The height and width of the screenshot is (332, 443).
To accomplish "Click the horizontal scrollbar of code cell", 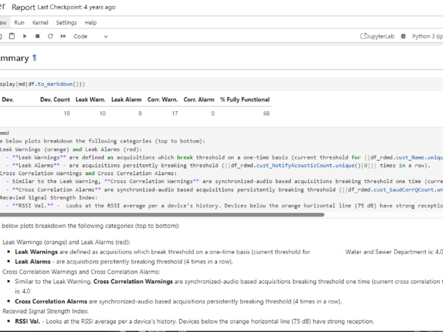I will point(162,215).
